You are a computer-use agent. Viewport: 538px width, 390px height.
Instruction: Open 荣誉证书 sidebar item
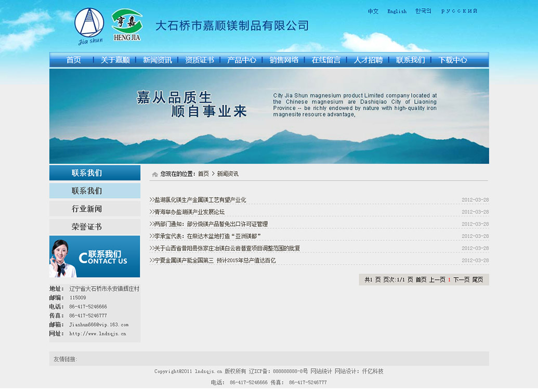pos(87,227)
